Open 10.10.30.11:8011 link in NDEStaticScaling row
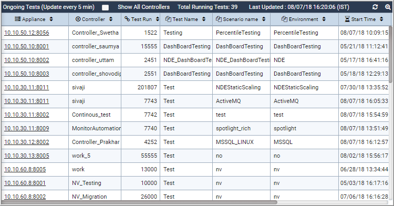 pos(27,87)
